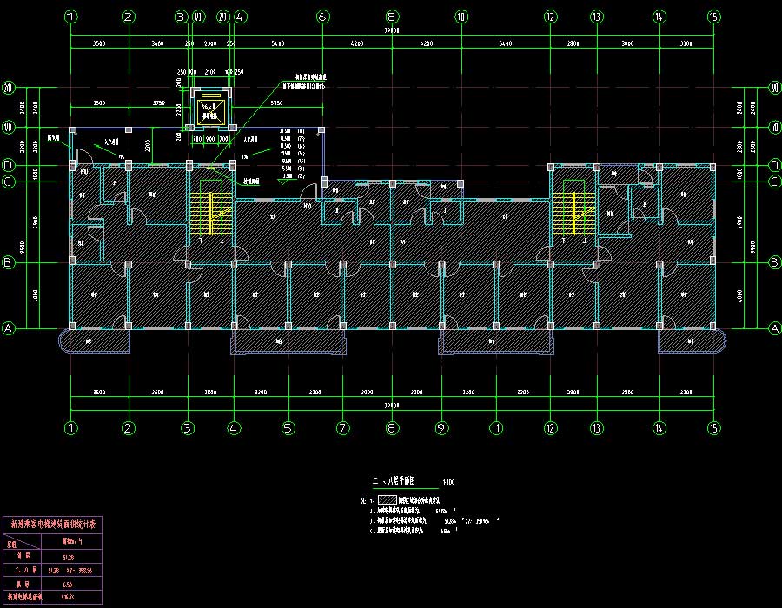Select the 358.96 value in area table
This screenshot has width=782, height=608.
pyautogui.click(x=86, y=570)
